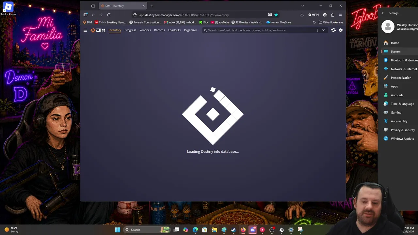This screenshot has height=235, width=418.
Task: Open the Organizer page
Action: pos(190,30)
